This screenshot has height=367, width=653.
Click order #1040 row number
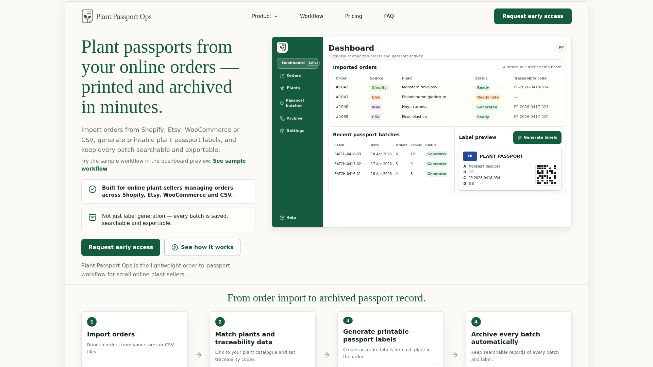[x=342, y=107]
